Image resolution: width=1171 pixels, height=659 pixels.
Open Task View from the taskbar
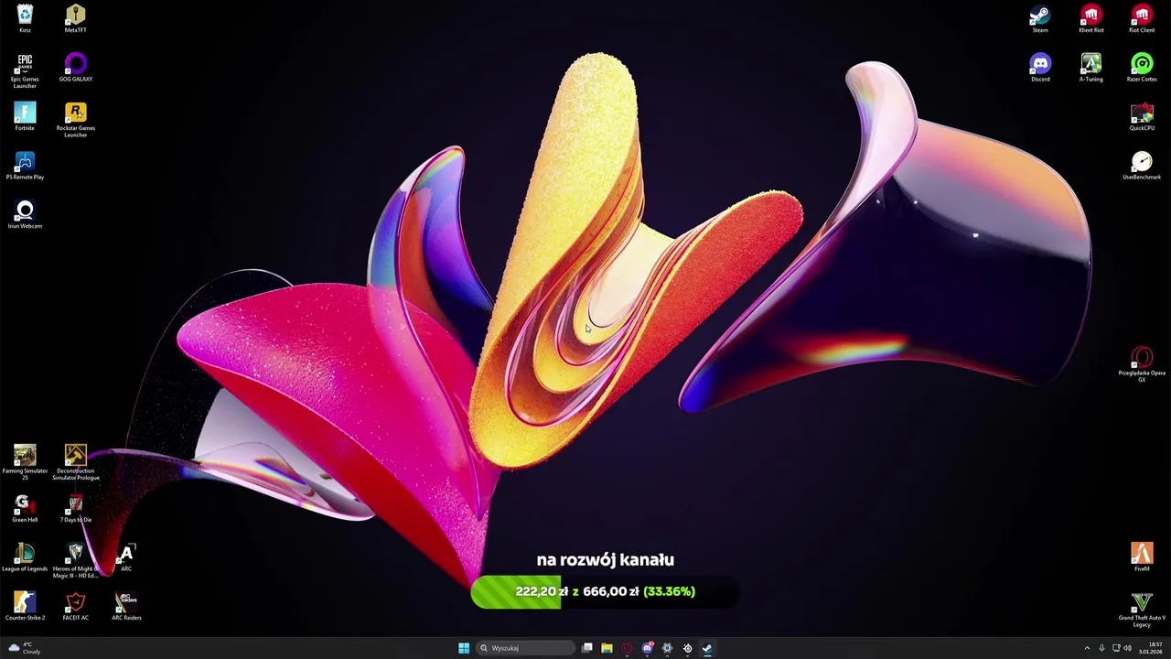[x=587, y=648]
